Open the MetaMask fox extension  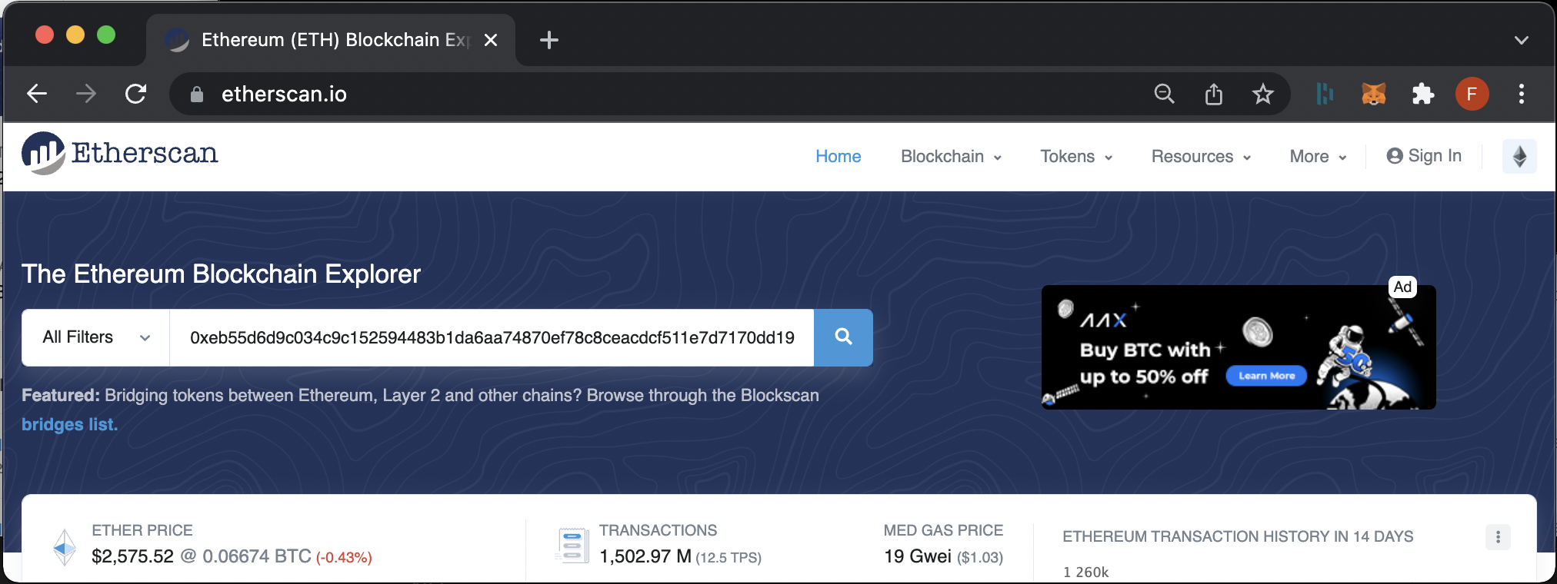1374,94
